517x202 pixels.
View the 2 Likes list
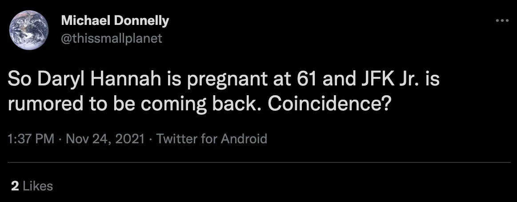tap(32, 186)
